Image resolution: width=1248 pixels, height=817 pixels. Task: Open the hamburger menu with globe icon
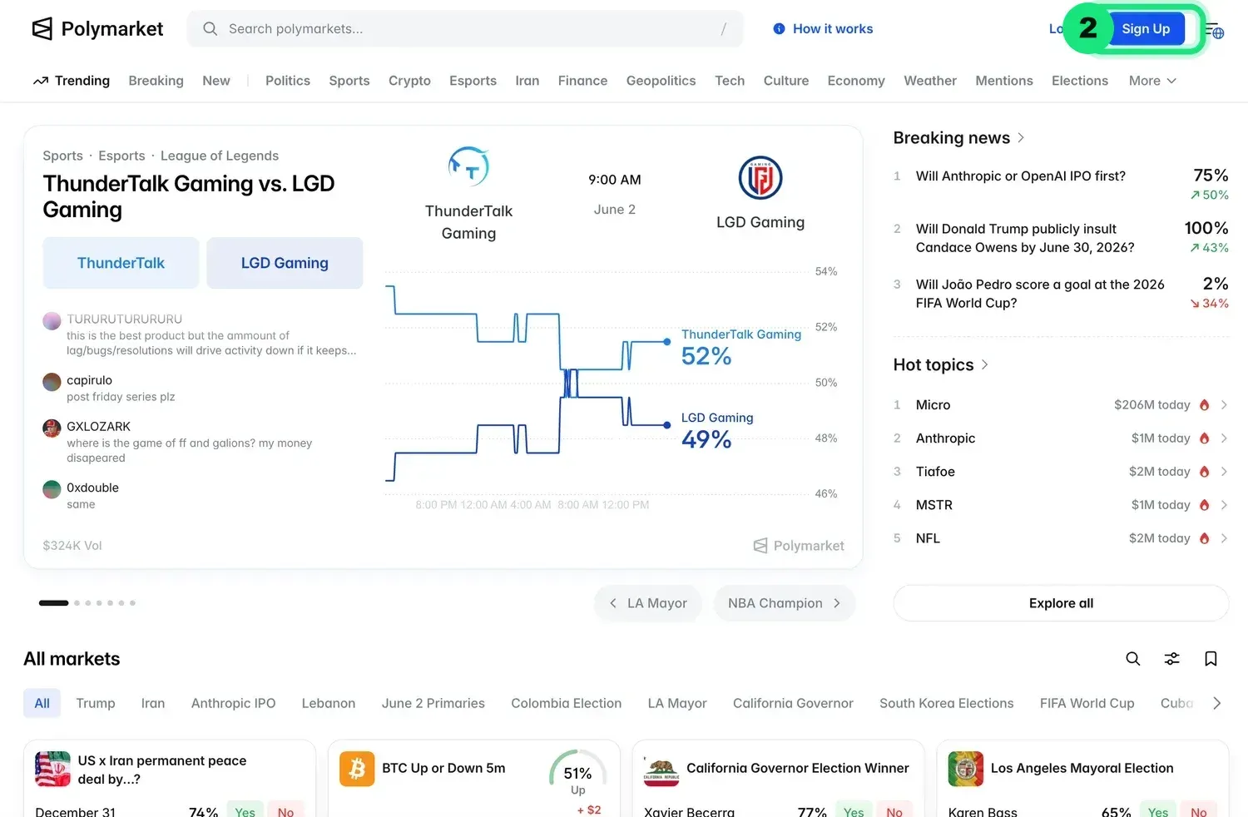[1215, 30]
